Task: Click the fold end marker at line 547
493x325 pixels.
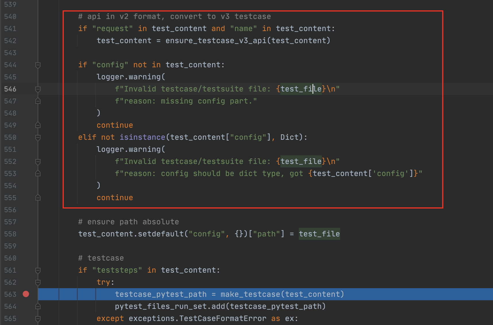Action: pyautogui.click(x=38, y=101)
